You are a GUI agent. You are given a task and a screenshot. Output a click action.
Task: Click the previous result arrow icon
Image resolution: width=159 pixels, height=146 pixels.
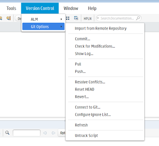coord(45,133)
